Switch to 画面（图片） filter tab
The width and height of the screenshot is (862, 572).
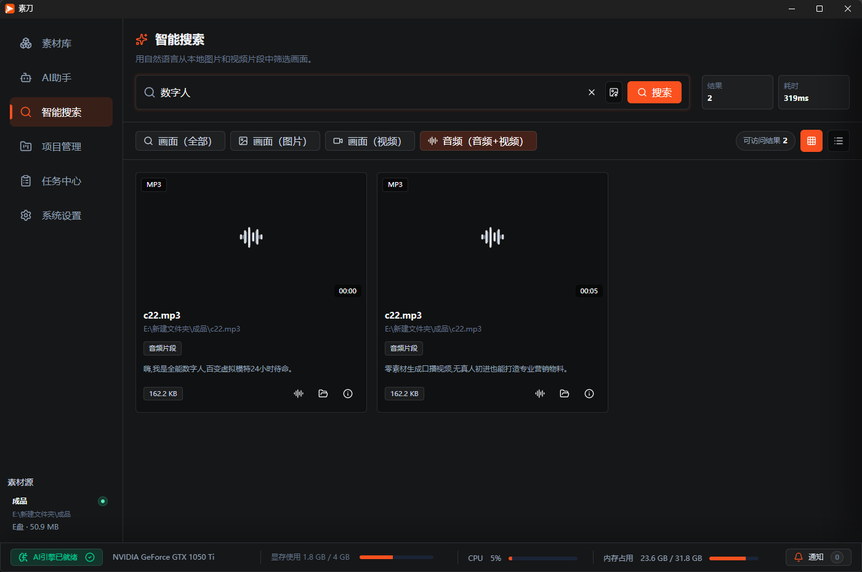pyautogui.click(x=275, y=141)
